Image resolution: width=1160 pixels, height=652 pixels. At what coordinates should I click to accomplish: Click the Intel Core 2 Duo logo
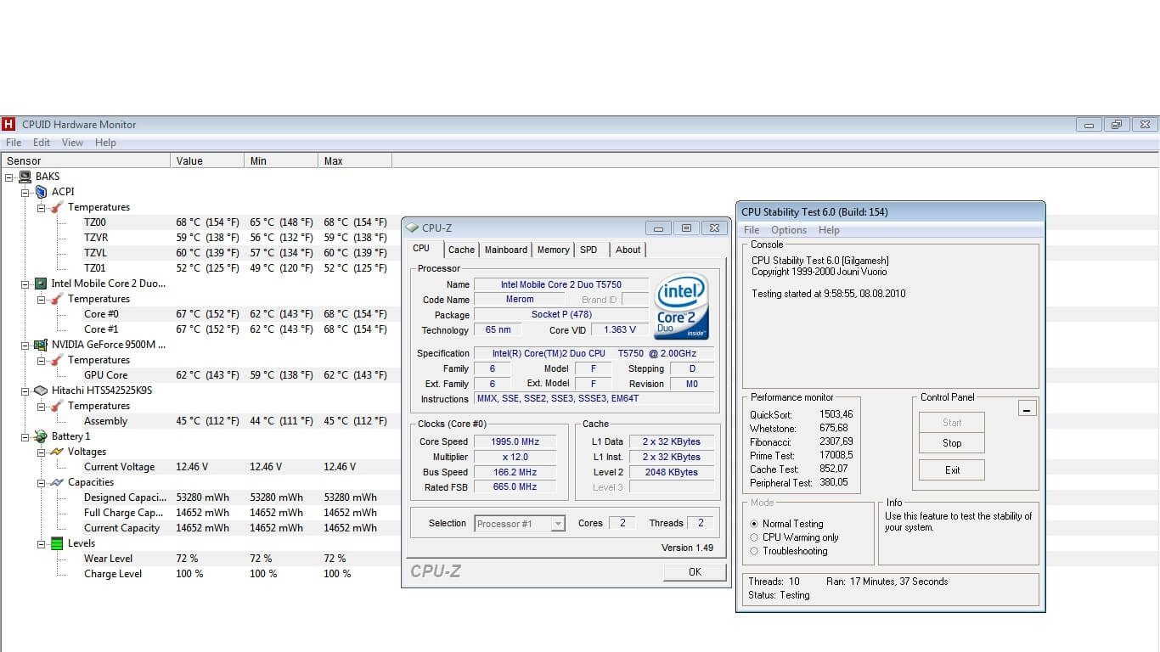pos(681,306)
